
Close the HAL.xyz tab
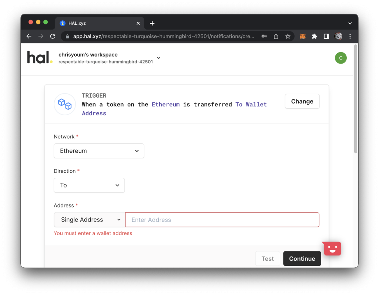138,23
